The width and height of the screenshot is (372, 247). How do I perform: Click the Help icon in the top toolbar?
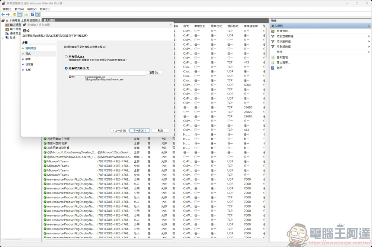(33, 14)
